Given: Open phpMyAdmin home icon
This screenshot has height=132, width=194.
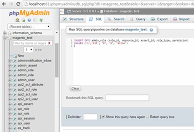Looking at the screenshot, I should pyautogui.click(x=17, y=20).
